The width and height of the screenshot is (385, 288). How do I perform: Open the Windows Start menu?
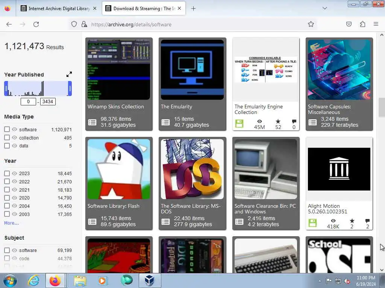10,280
